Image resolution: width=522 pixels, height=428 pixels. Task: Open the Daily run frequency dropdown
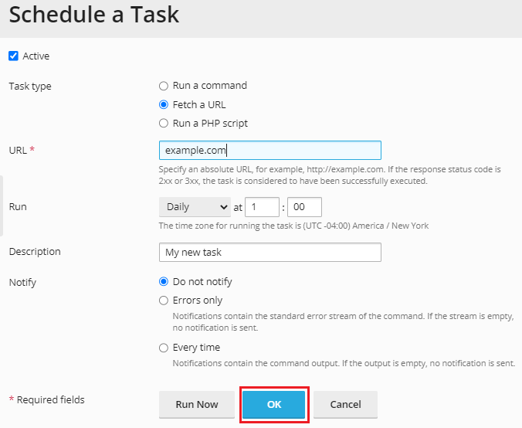pos(195,207)
